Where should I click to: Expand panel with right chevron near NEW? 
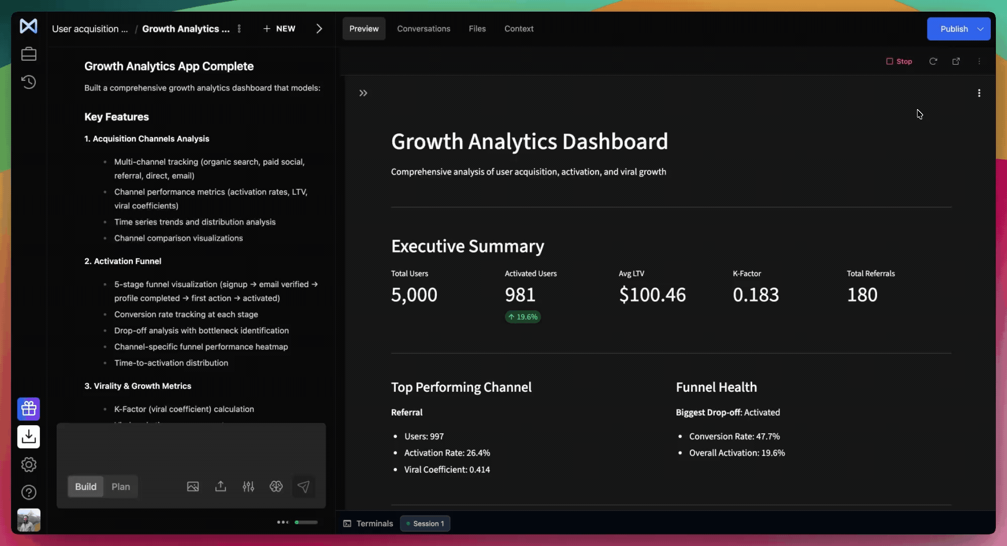point(319,29)
